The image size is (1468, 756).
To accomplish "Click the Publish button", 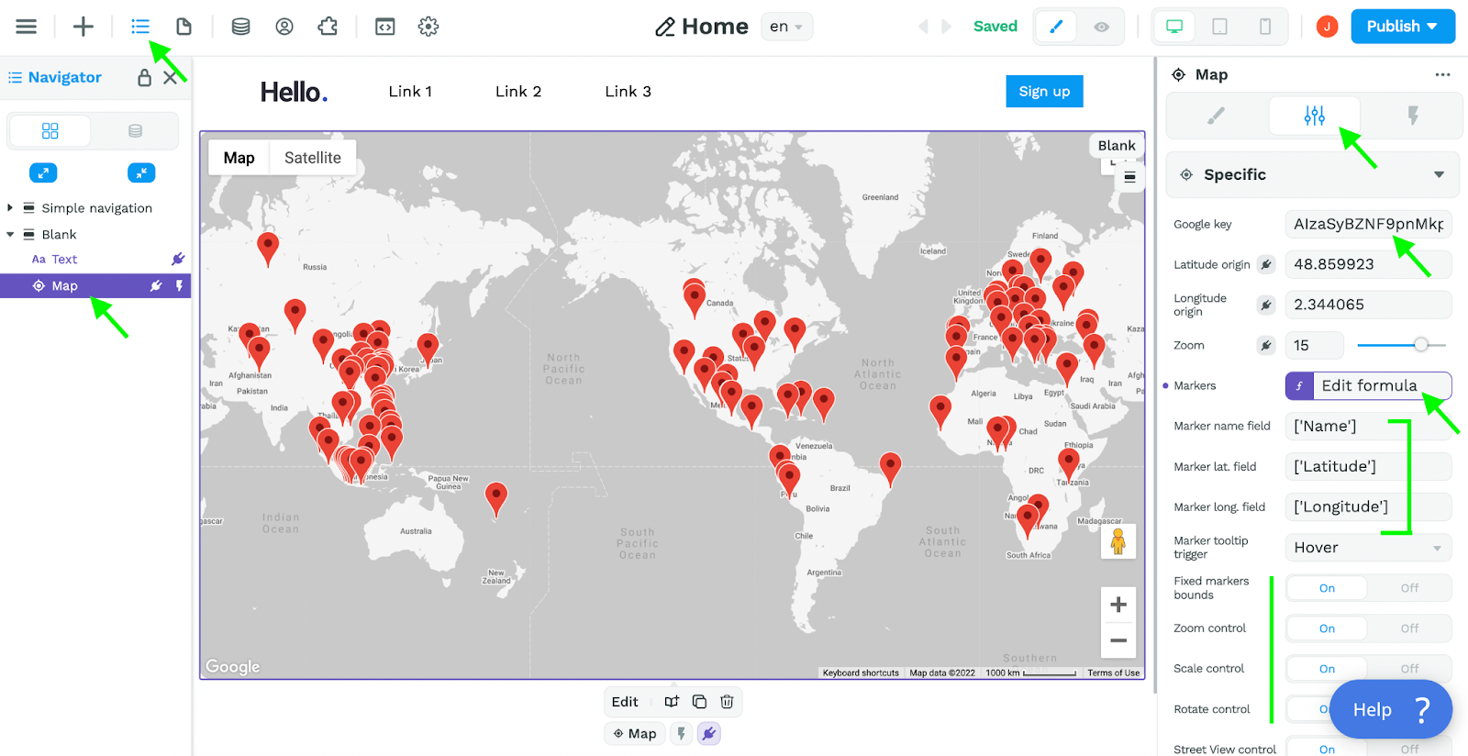I will (1403, 27).
